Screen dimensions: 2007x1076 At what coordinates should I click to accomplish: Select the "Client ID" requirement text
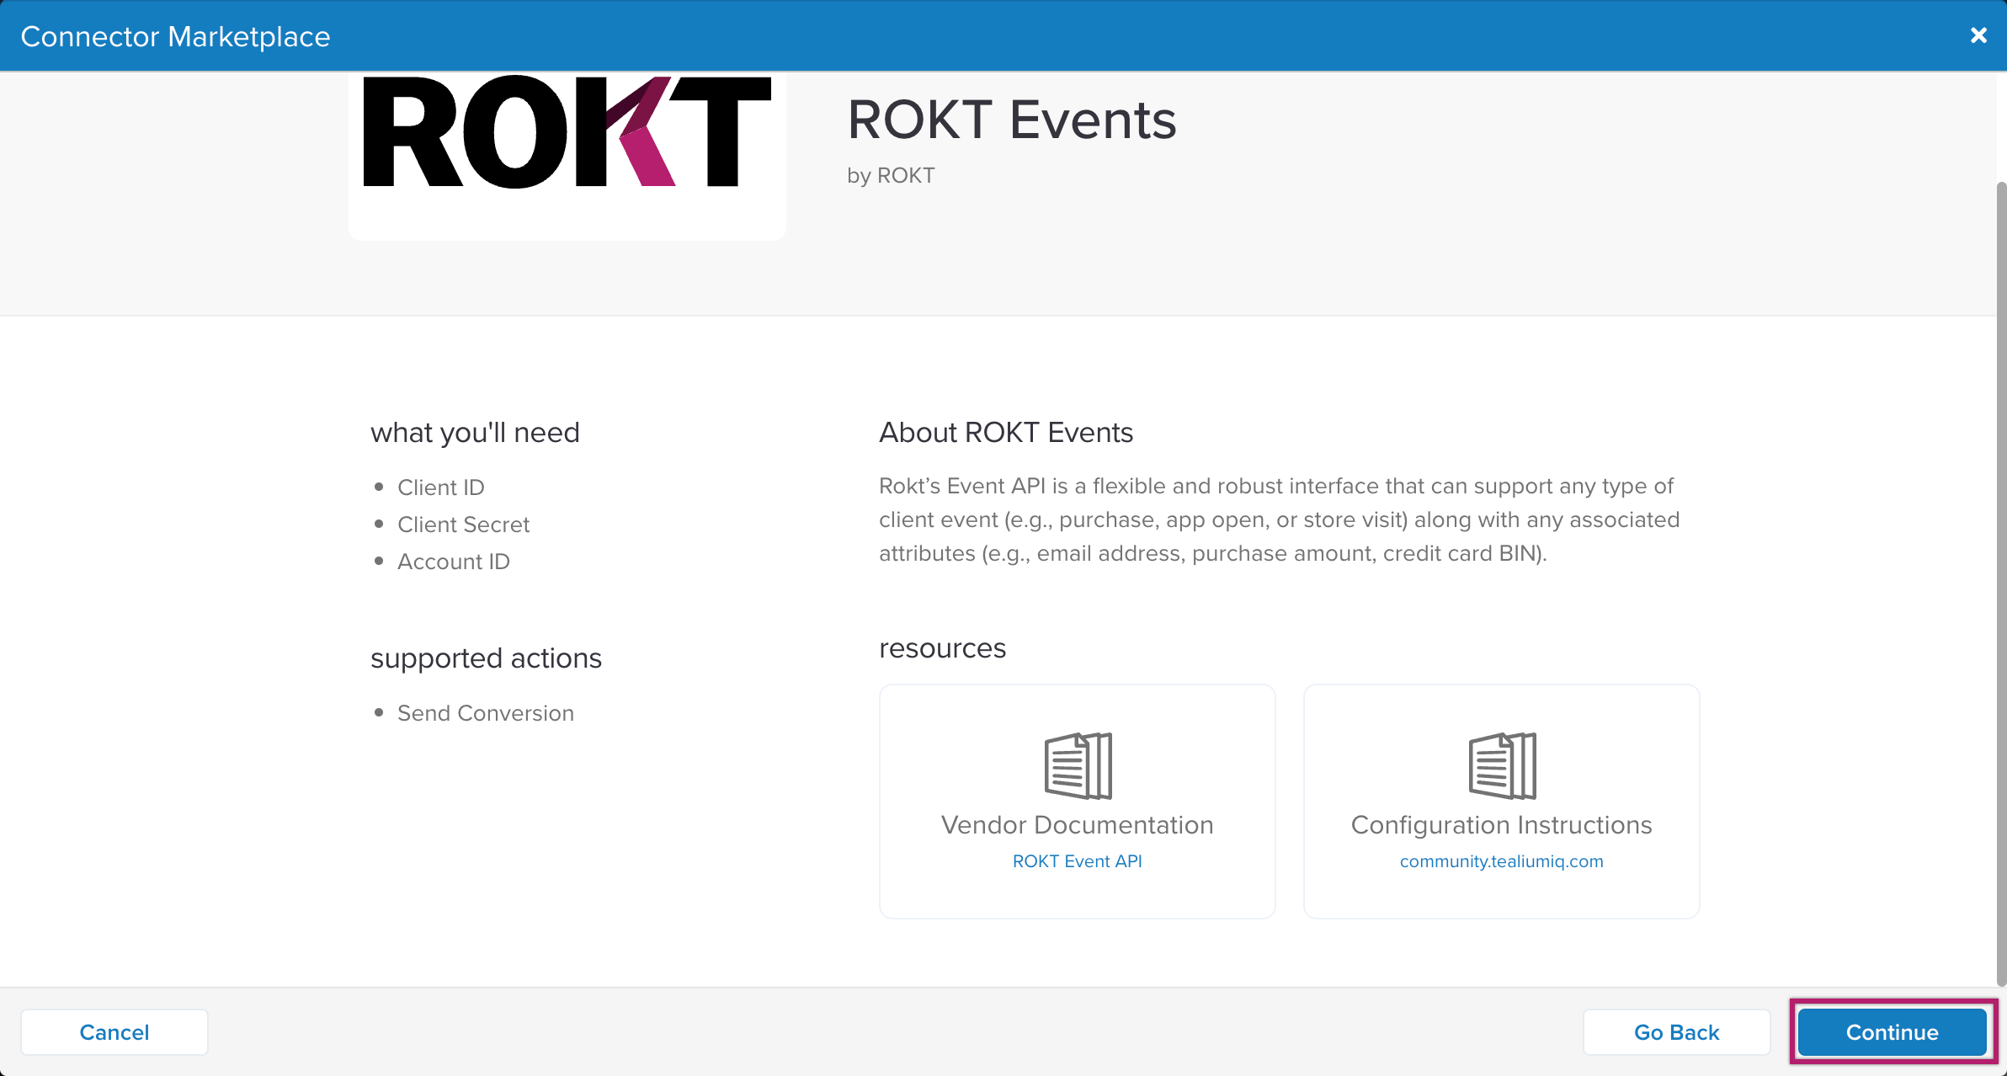tap(440, 487)
